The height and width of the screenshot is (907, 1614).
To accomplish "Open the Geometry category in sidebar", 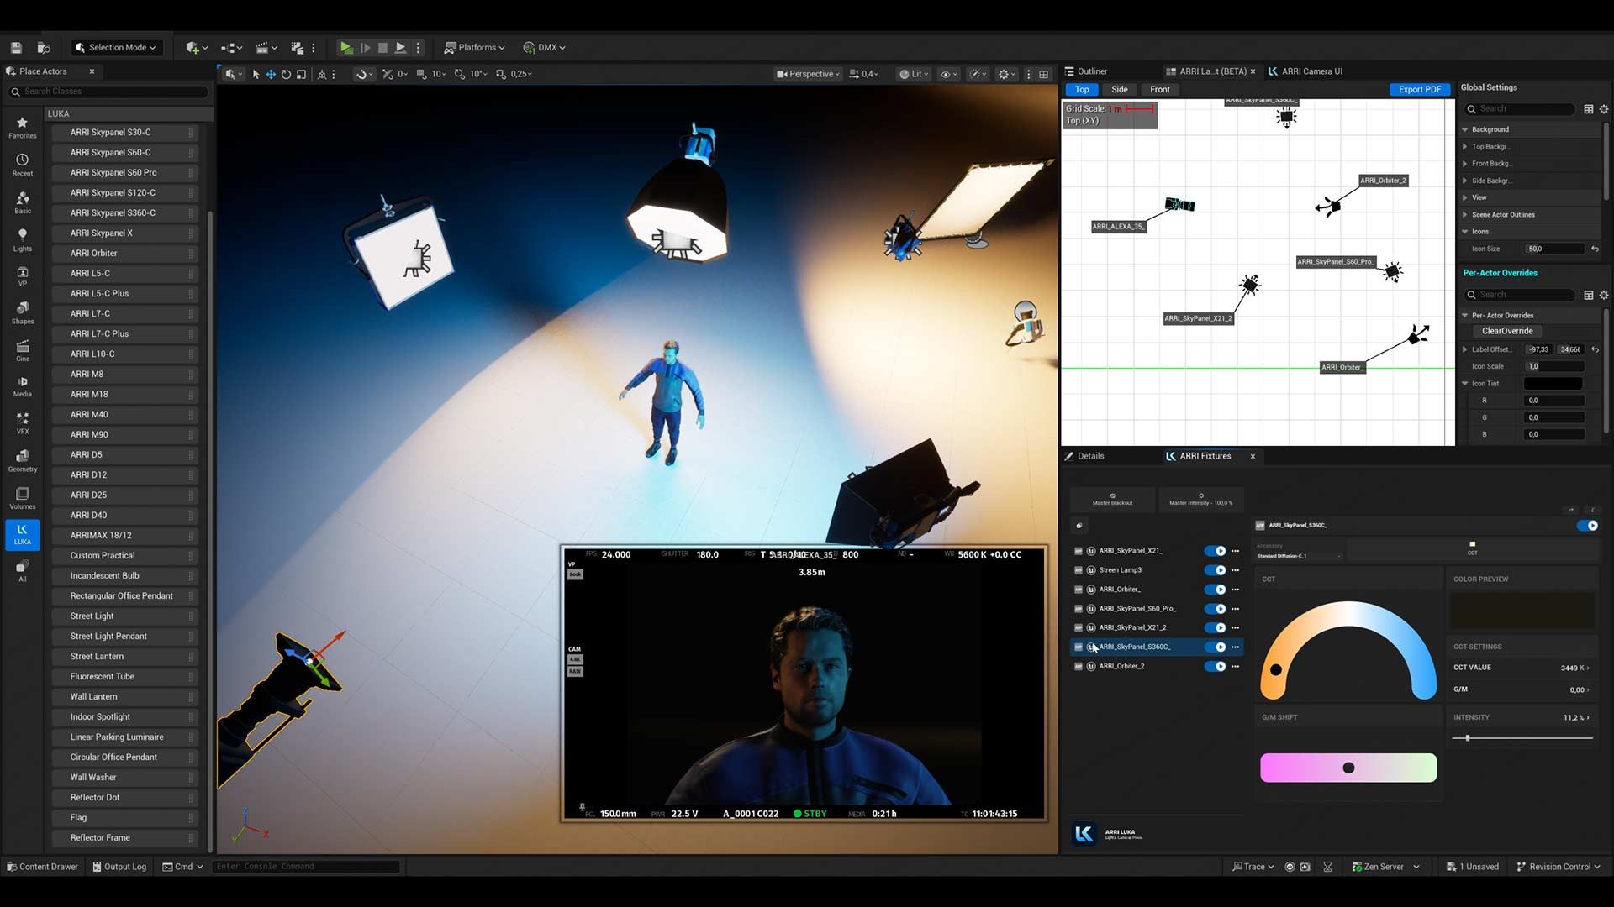I will (x=23, y=461).
